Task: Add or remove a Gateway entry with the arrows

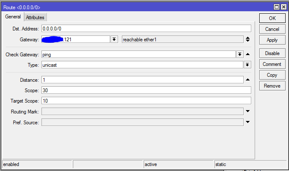Action: point(248,39)
